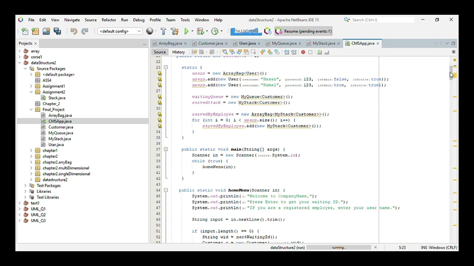Image resolution: width=474 pixels, height=266 pixels.
Task: Expand the Test Packages node
Action: click(26, 185)
